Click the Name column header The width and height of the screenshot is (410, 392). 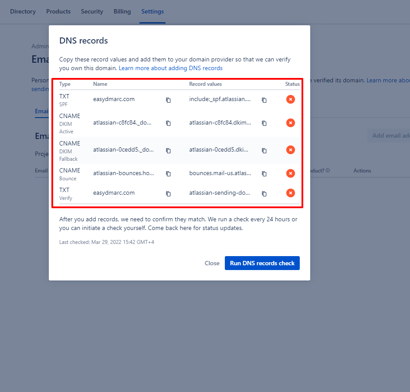tap(100, 84)
